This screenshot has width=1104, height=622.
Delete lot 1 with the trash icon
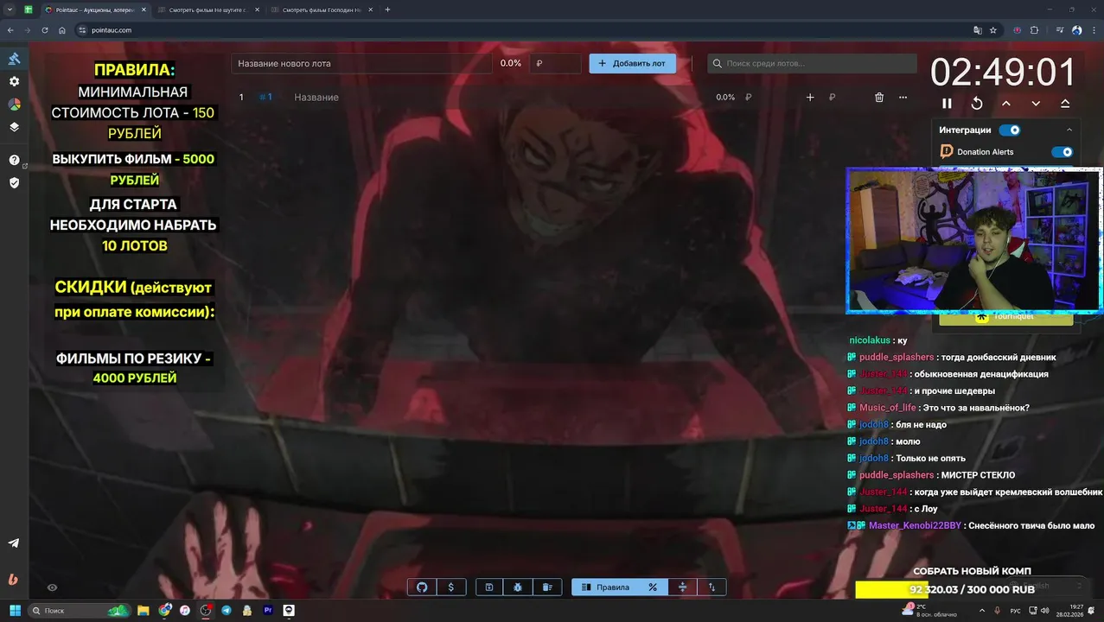coord(879,98)
